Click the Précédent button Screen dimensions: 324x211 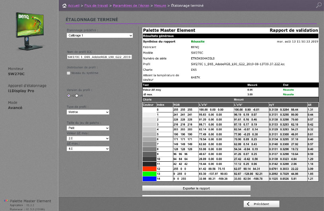click(262, 204)
